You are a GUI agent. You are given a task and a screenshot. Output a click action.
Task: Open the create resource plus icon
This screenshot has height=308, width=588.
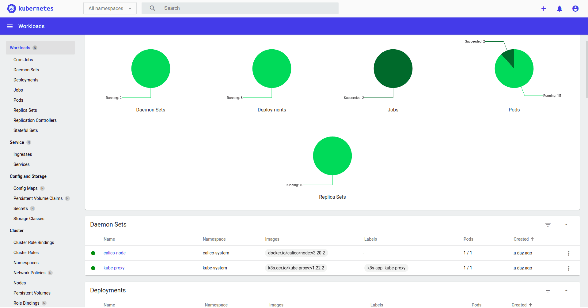point(544,9)
